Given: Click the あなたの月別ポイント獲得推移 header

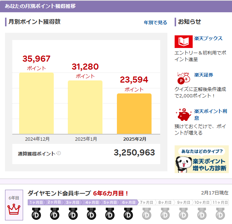Looking at the screenshot, I should (40, 6).
